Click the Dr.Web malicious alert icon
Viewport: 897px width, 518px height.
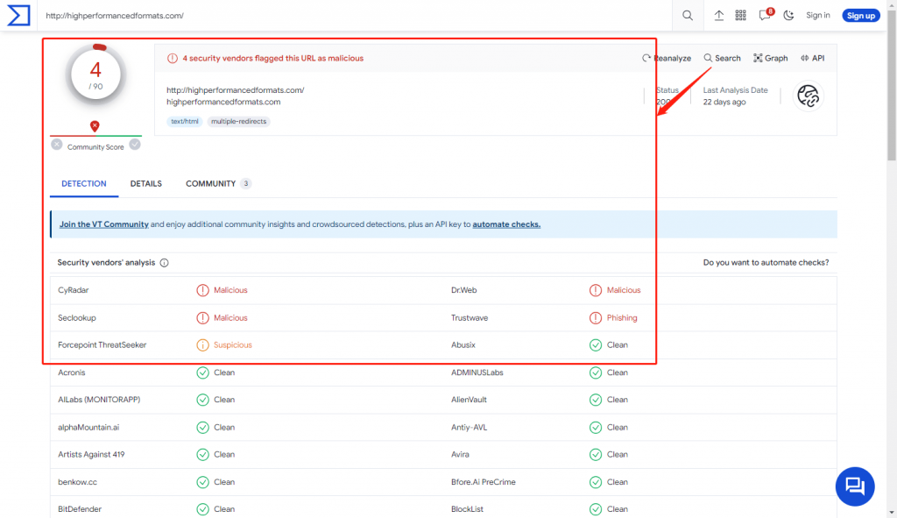pyautogui.click(x=596, y=290)
